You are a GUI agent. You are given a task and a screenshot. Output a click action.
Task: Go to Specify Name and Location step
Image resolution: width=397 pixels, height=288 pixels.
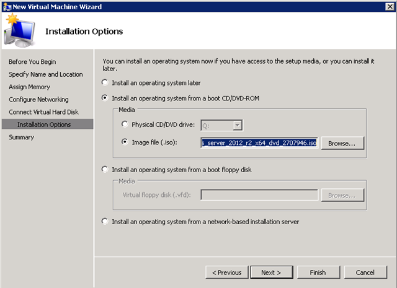tap(45, 74)
